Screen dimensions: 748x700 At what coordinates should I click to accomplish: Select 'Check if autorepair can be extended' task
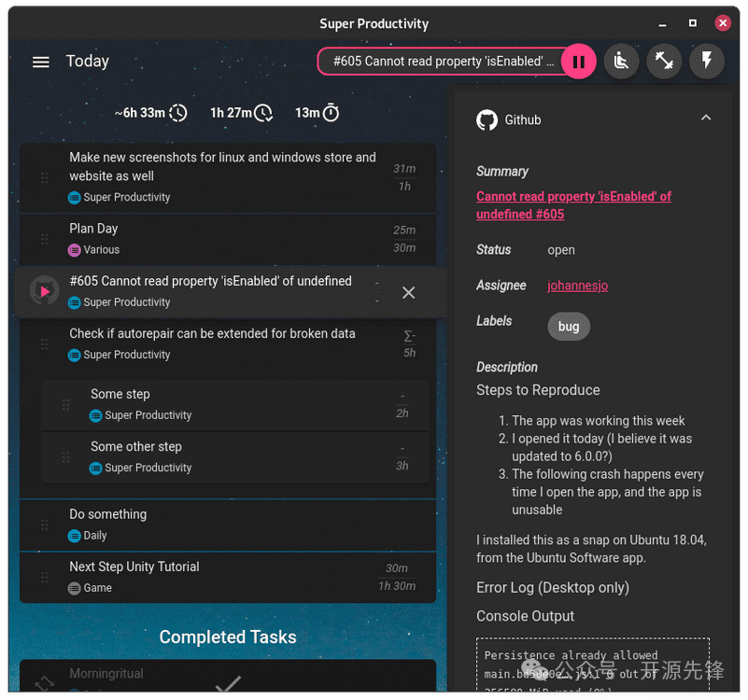coord(228,344)
